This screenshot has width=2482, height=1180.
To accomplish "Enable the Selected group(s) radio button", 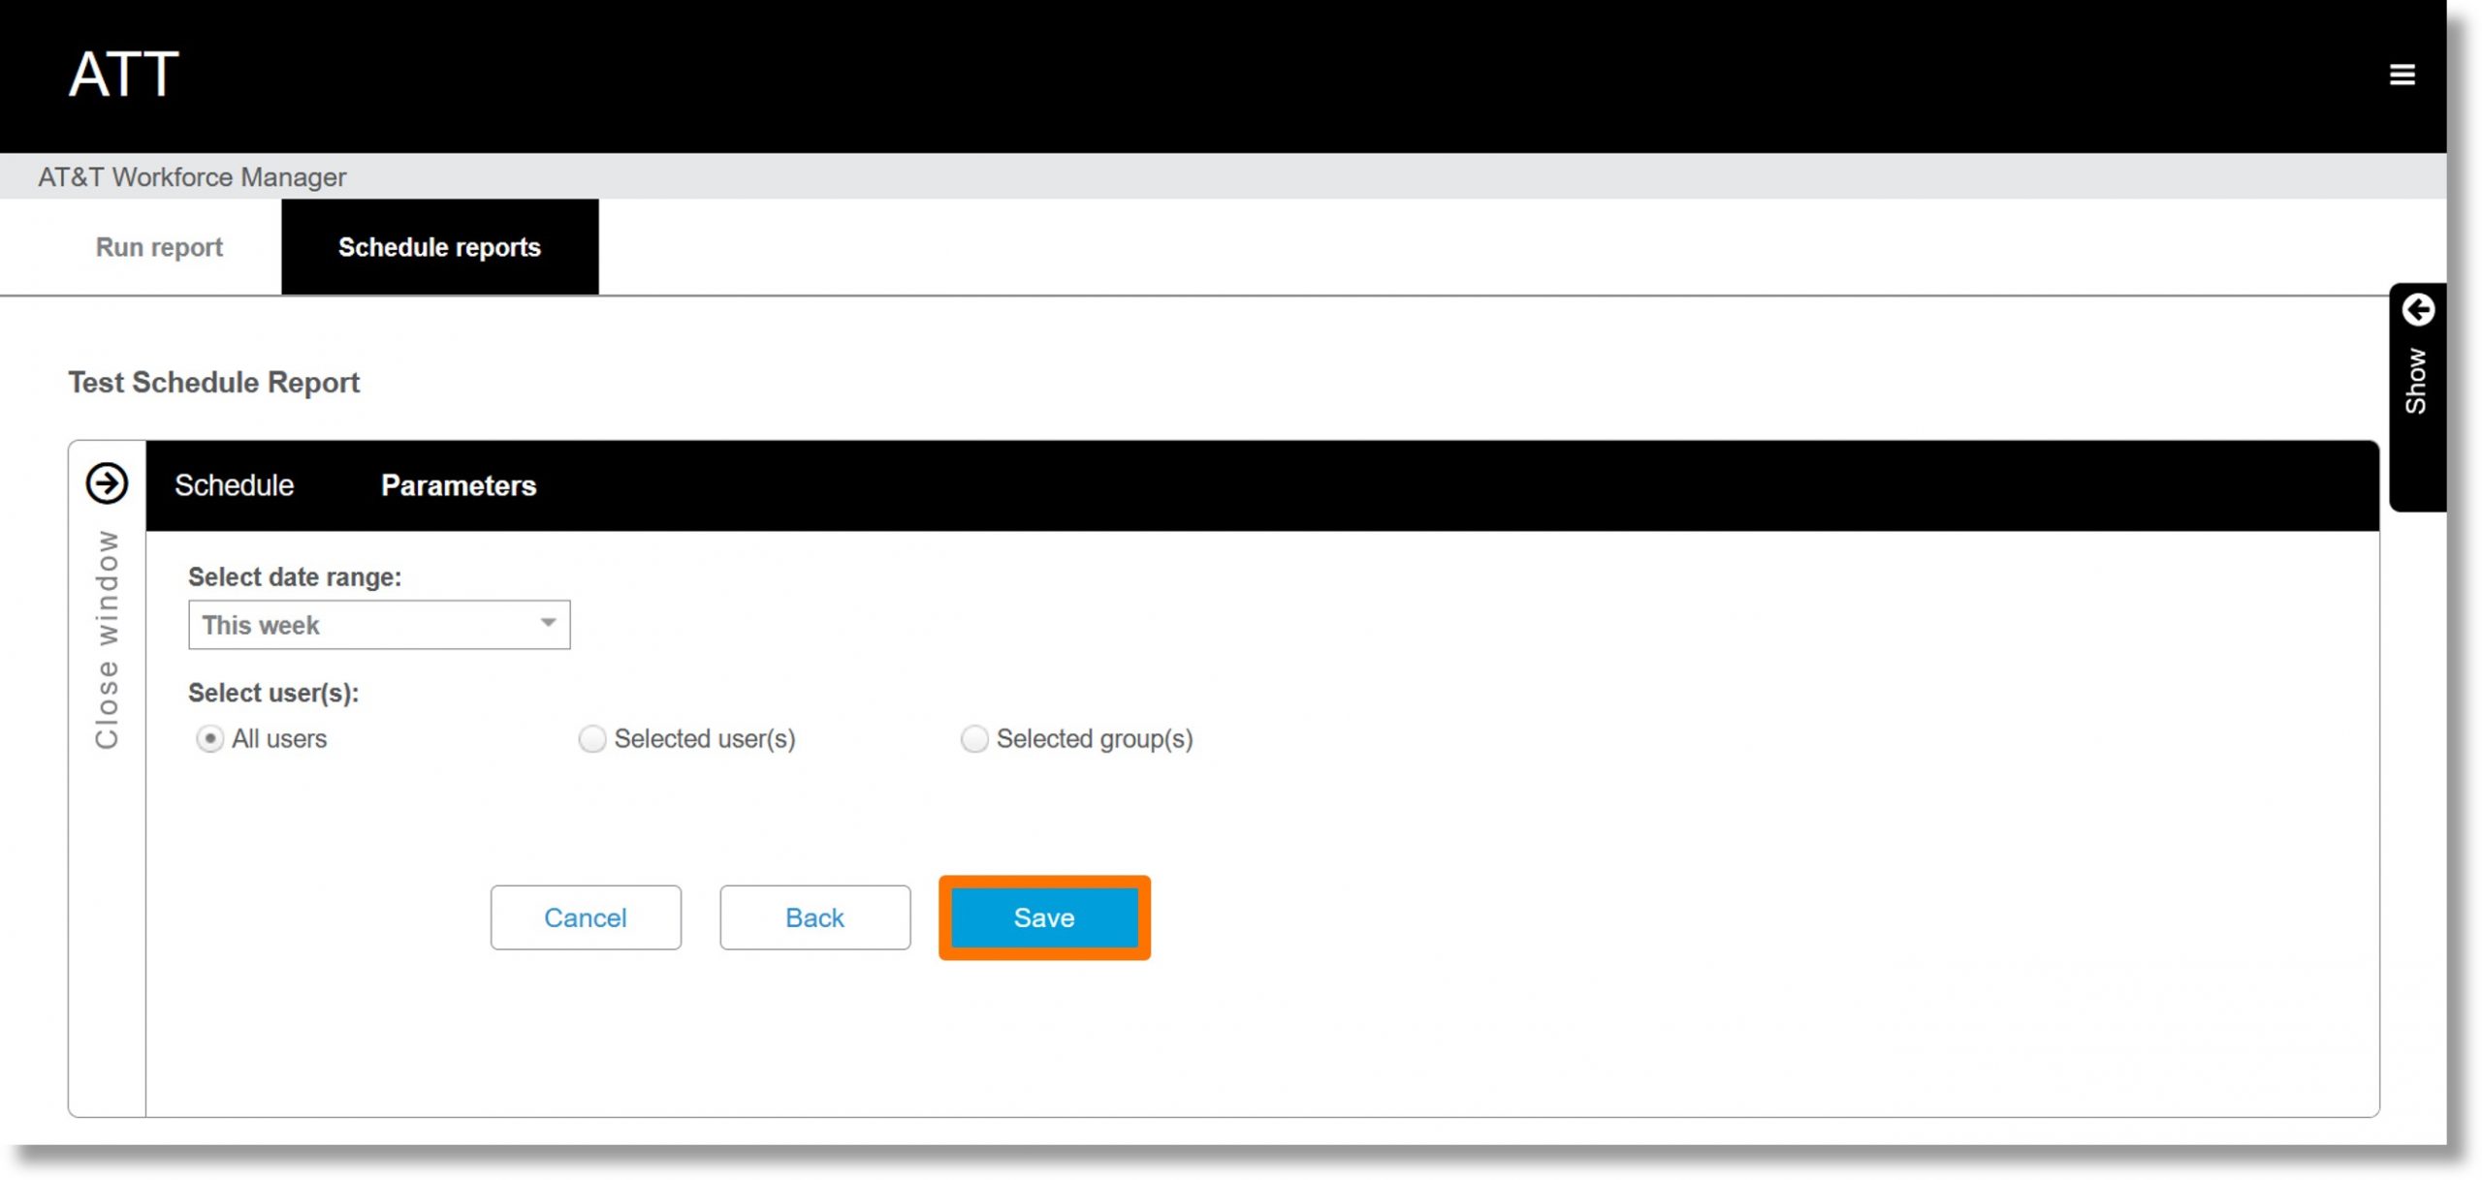I will 973,738.
